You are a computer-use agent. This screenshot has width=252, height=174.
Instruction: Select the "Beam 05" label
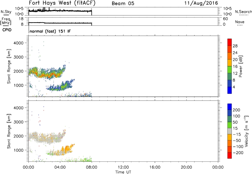(x=123, y=3)
